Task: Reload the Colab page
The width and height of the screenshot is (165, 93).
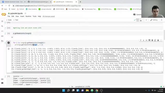Action: coord(9,6)
